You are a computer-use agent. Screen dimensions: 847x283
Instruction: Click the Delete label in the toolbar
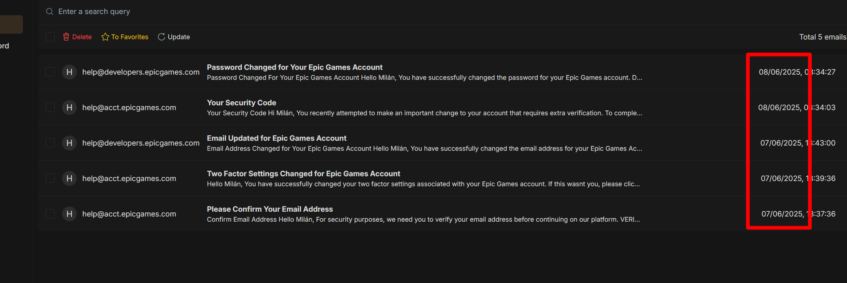tap(82, 37)
